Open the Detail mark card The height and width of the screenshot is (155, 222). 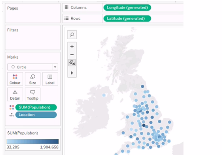coord(15,94)
